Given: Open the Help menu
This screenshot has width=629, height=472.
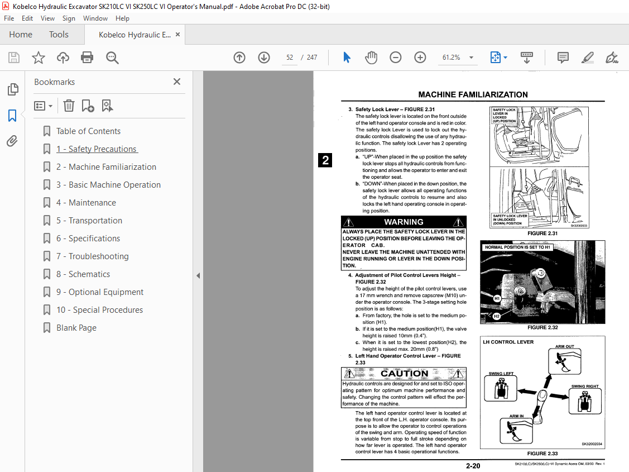Looking at the screenshot, I should (x=122, y=18).
